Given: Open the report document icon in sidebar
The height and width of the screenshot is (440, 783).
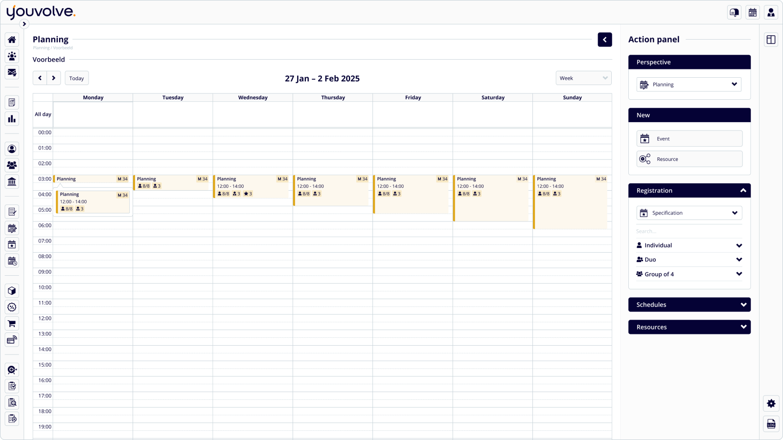Looking at the screenshot, I should (12, 102).
